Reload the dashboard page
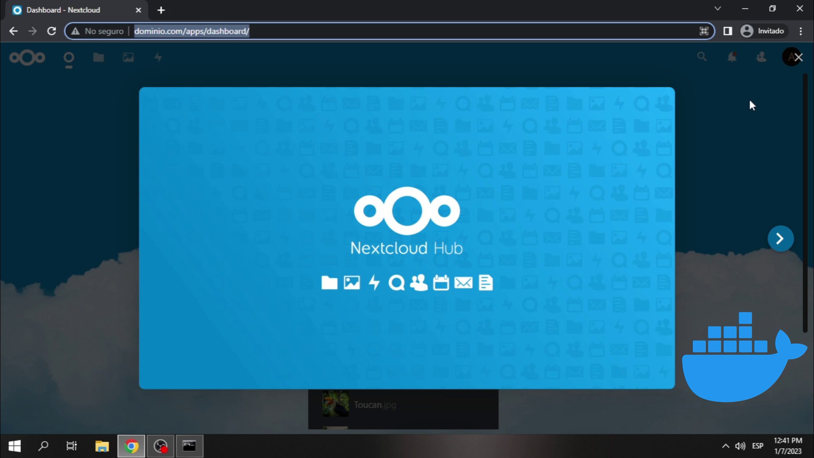Screen dimensions: 814x458 (x=52, y=31)
